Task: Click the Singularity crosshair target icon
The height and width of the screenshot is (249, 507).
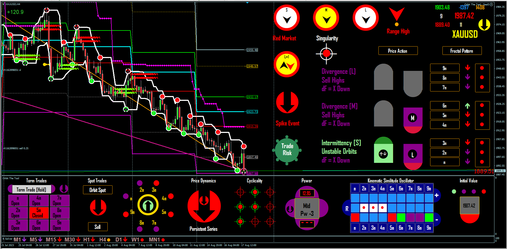Action: pos(326,54)
